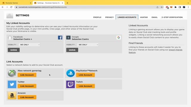
Task: Switch to Profile tab
Action: [x=97, y=17]
